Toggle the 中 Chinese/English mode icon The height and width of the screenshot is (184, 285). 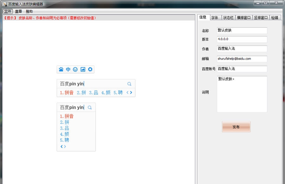(68, 69)
